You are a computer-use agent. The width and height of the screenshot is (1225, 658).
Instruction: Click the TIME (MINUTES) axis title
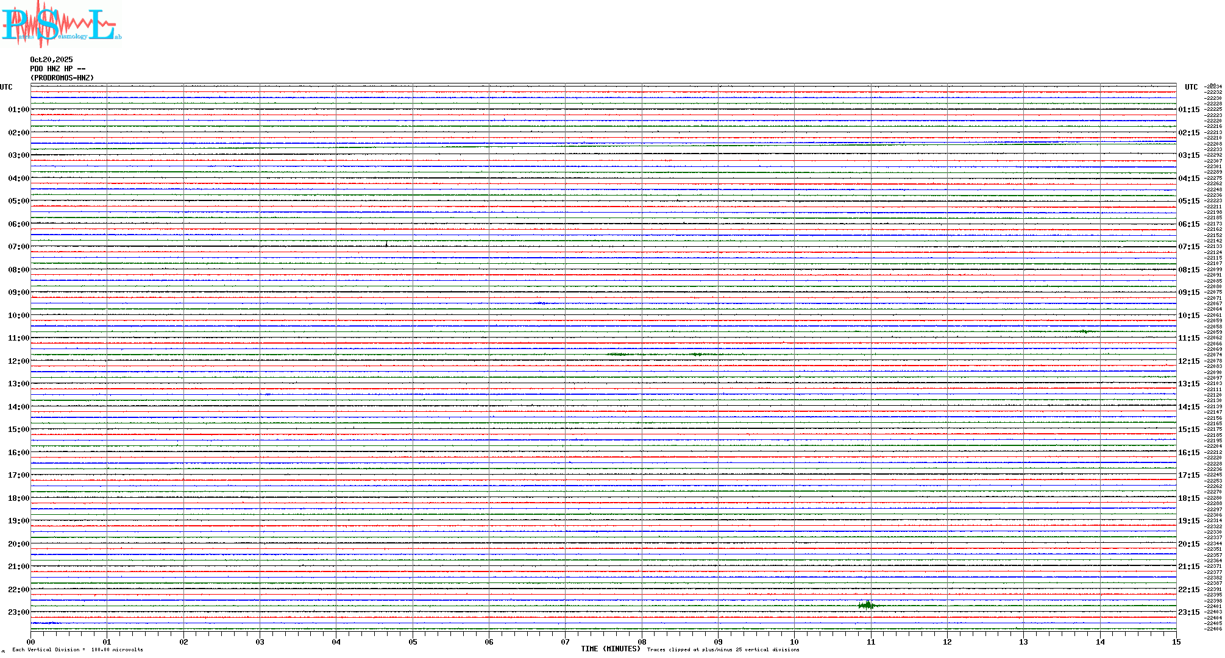point(610,649)
